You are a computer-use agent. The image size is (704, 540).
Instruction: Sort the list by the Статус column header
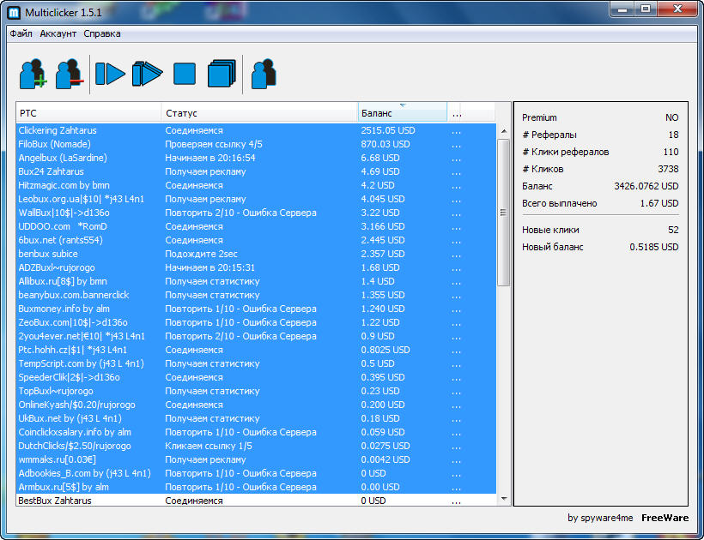click(259, 113)
